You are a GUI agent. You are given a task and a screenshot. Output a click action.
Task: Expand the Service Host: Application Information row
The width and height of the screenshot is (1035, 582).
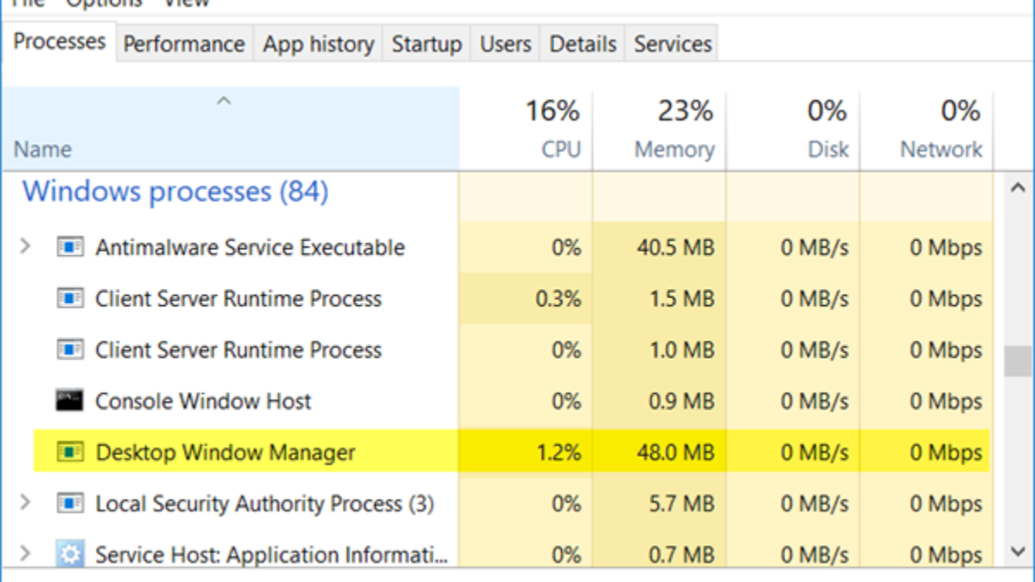(25, 553)
